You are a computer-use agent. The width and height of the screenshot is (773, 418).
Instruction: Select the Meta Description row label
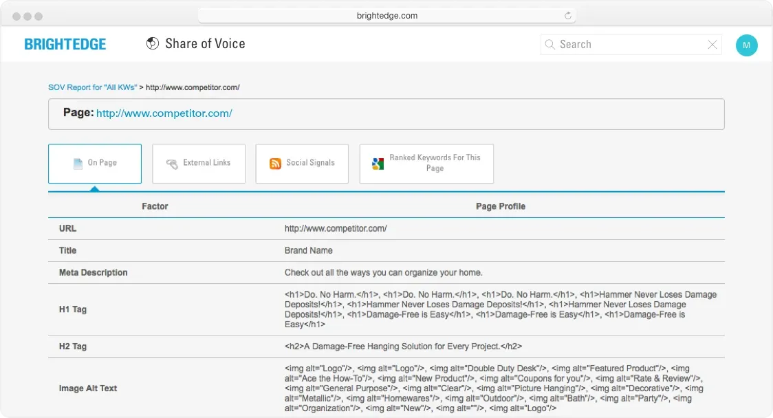[x=93, y=272]
